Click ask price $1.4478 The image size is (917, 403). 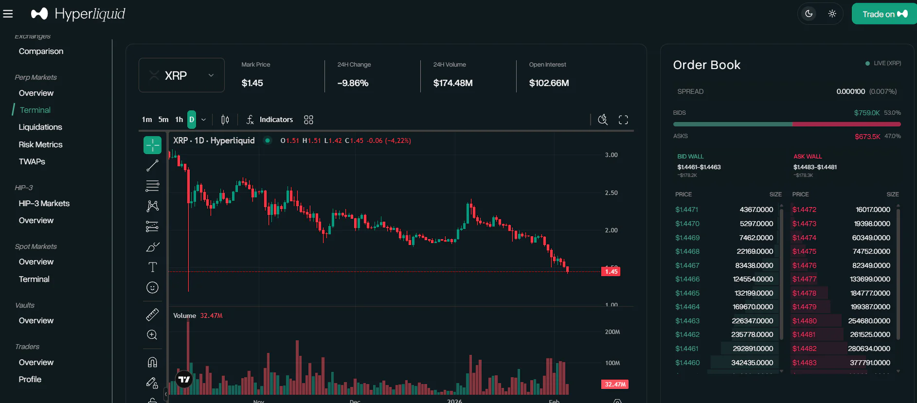[x=804, y=293]
